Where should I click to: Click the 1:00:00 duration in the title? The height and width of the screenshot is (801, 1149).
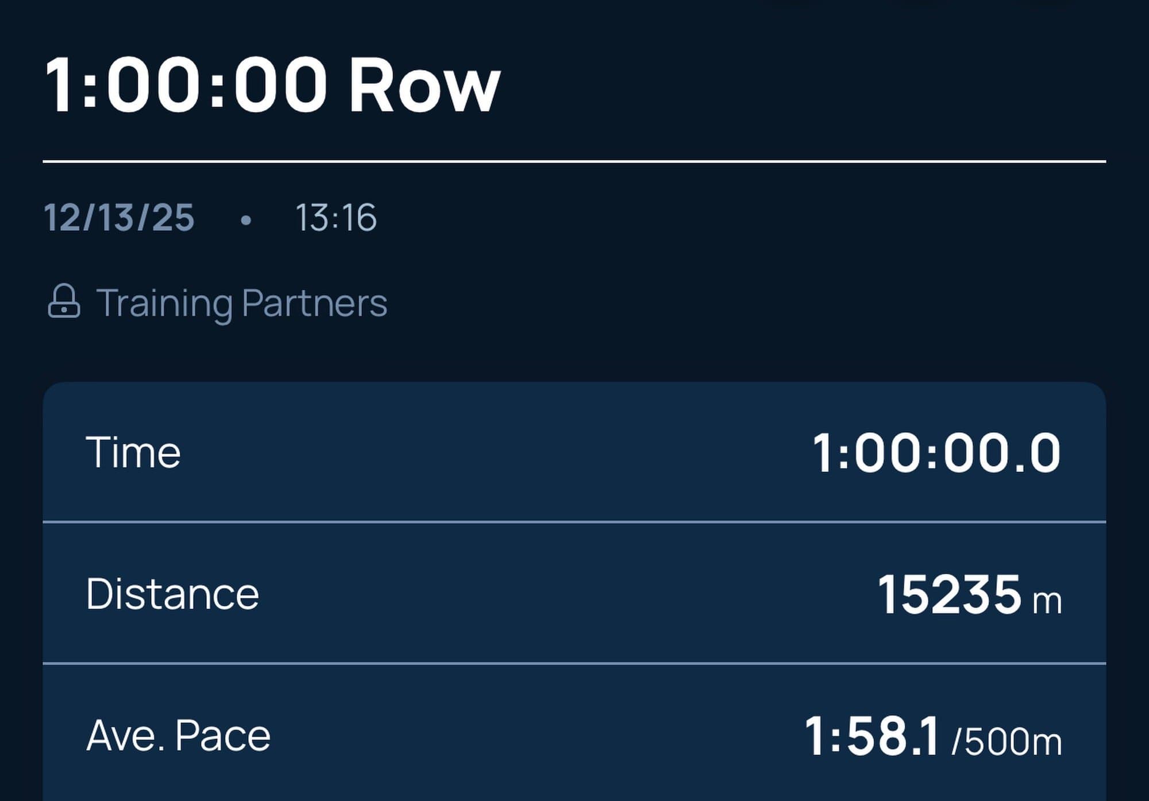pyautogui.click(x=186, y=86)
